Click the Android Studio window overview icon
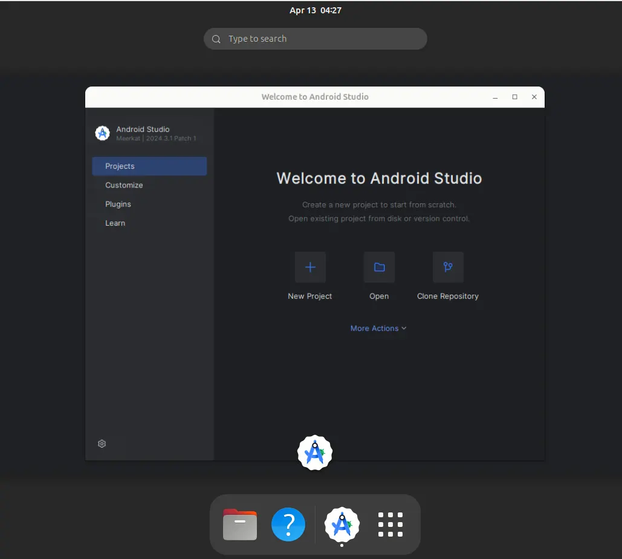This screenshot has height=559, width=622. click(x=315, y=453)
